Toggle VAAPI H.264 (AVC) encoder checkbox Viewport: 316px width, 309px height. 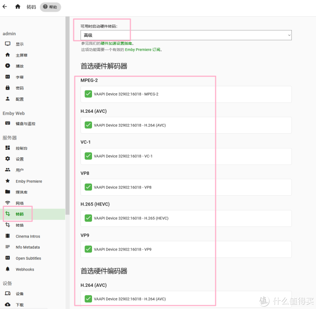click(x=88, y=299)
